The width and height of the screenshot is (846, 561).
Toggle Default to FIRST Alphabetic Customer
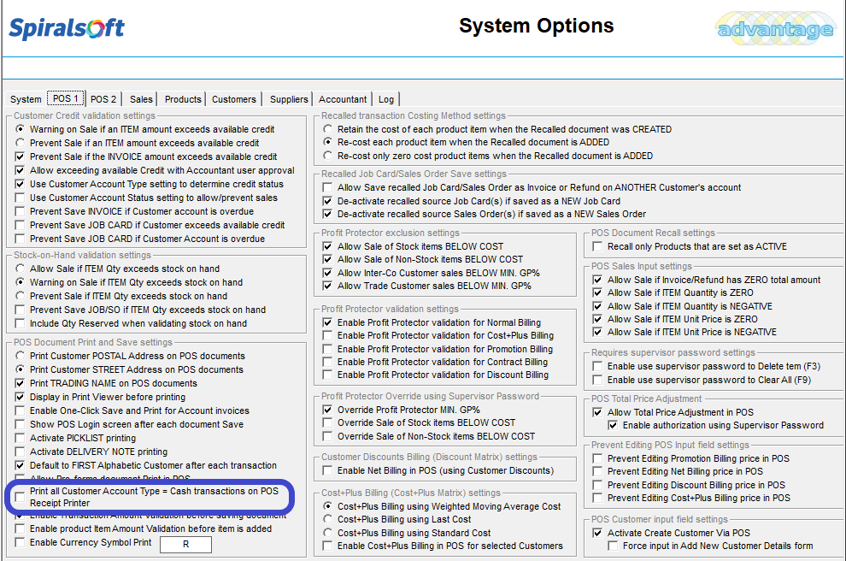[x=20, y=465]
